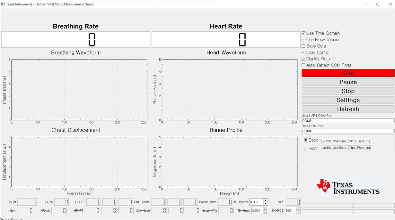Click the Breath-Wfm readout box
This screenshot has height=220, width=395.
(x=225, y=202)
